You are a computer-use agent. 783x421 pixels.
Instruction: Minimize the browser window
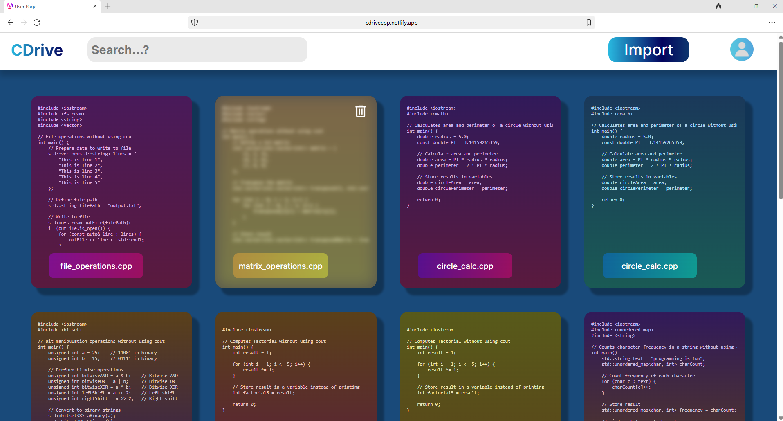click(737, 6)
